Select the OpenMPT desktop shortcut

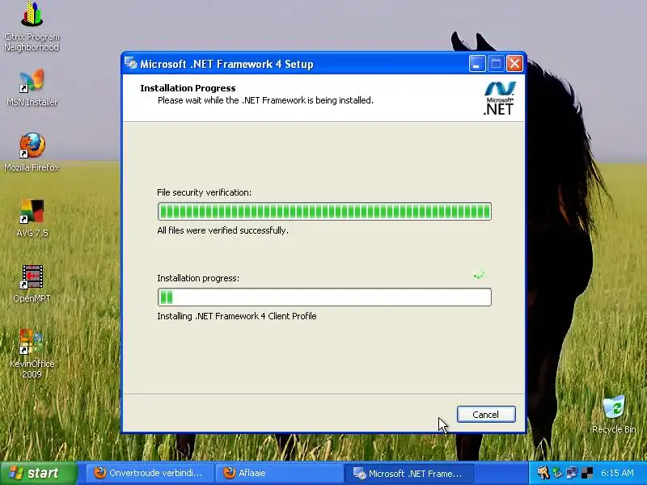tap(32, 284)
